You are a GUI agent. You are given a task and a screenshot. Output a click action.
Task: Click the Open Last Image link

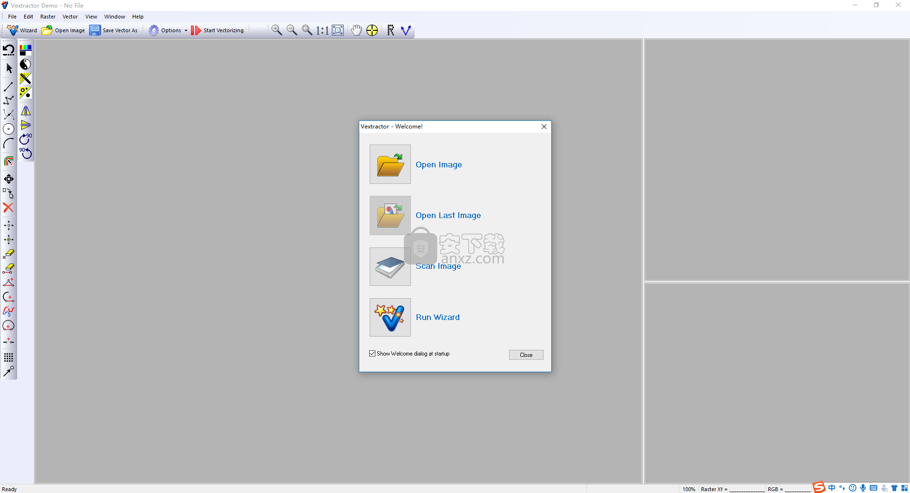click(x=448, y=215)
